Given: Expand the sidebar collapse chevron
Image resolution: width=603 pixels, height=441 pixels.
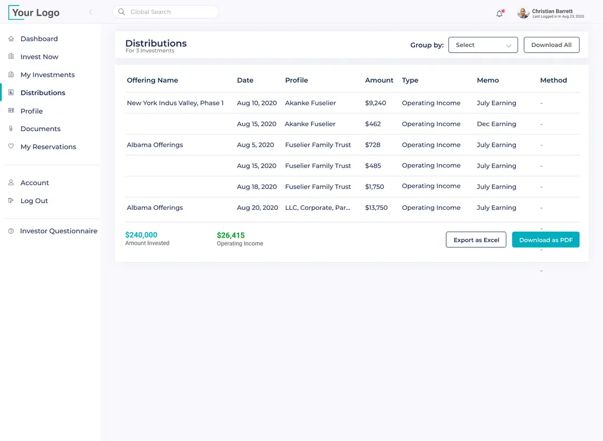Looking at the screenshot, I should click(90, 12).
